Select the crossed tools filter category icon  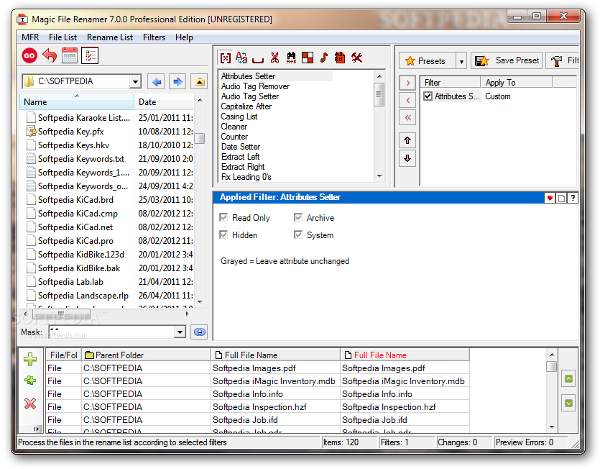click(x=356, y=58)
